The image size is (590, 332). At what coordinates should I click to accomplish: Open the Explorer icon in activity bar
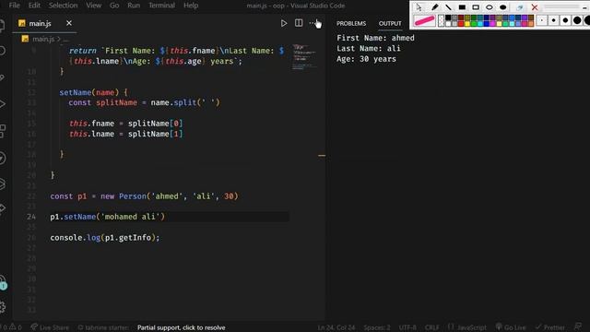(x=2, y=26)
